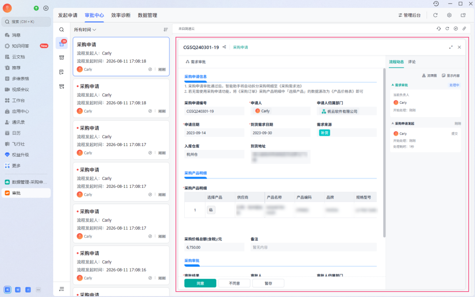
Task: Click the sync headset icon in the 来自简道云 bar
Action: (438, 29)
